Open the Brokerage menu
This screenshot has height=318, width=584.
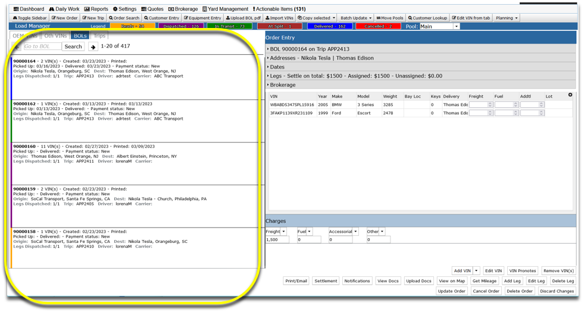[x=183, y=9]
